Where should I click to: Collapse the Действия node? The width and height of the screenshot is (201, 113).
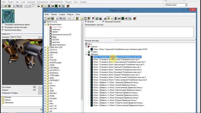(86, 54)
